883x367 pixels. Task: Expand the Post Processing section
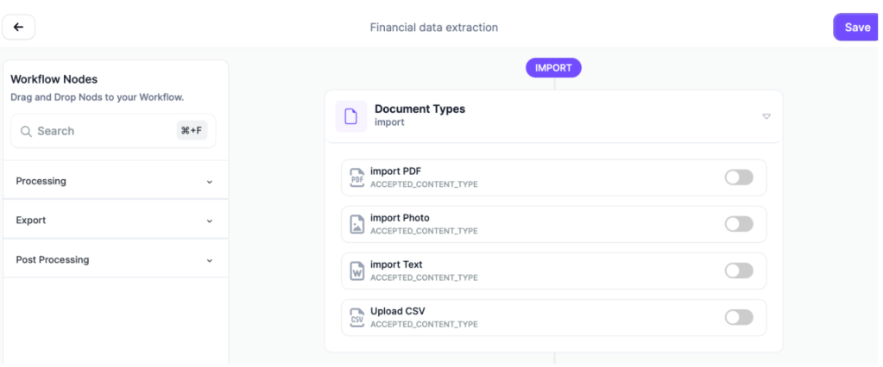coord(116,259)
